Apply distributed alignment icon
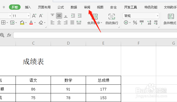Image resolution: width=177 pixels, height=102 pixels. tap(79, 23)
